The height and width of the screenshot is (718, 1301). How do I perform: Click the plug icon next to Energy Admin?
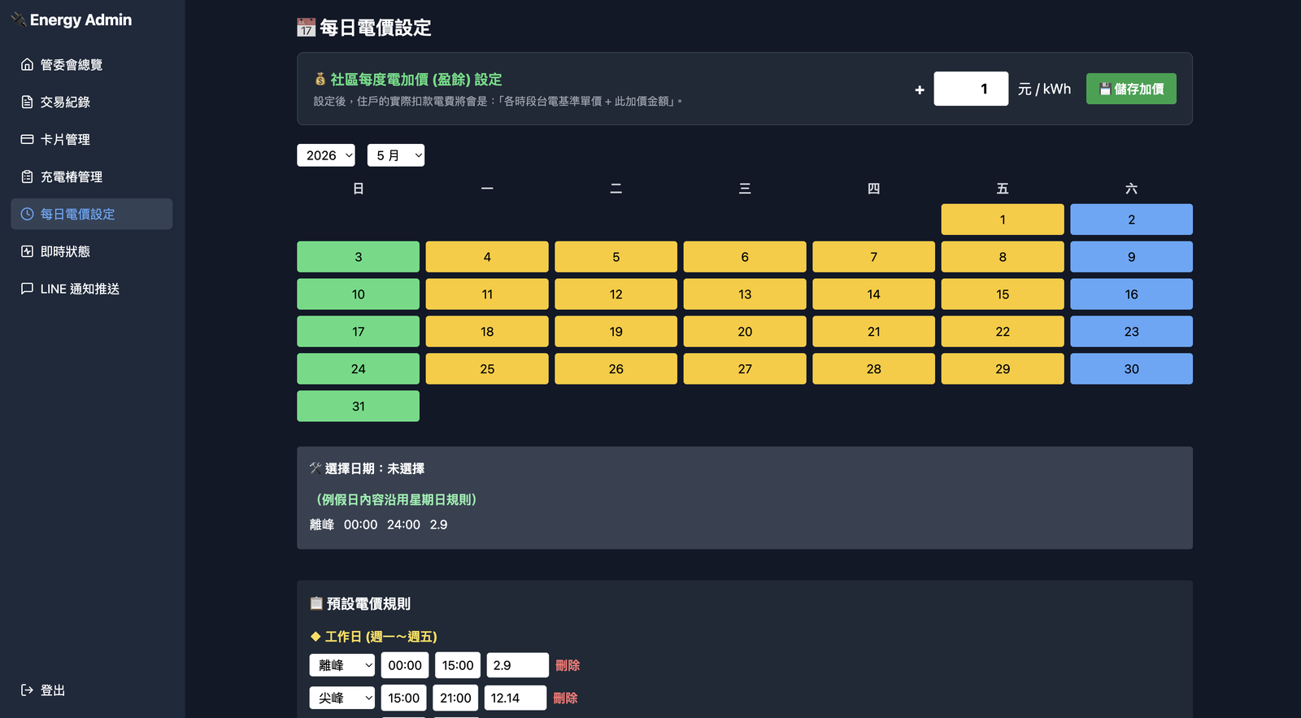coord(19,20)
